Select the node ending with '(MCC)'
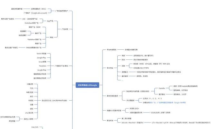Viewport: 216px width, 129px height. [38, 9]
